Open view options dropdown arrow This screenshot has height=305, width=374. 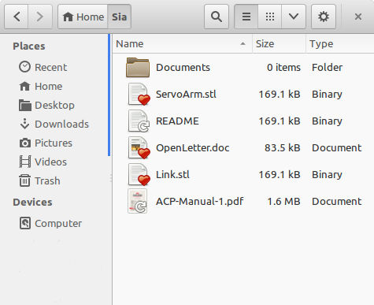point(294,17)
